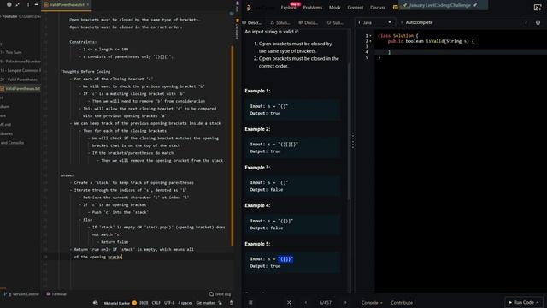Open the project panel options (vertical dots)

click(28, 4)
